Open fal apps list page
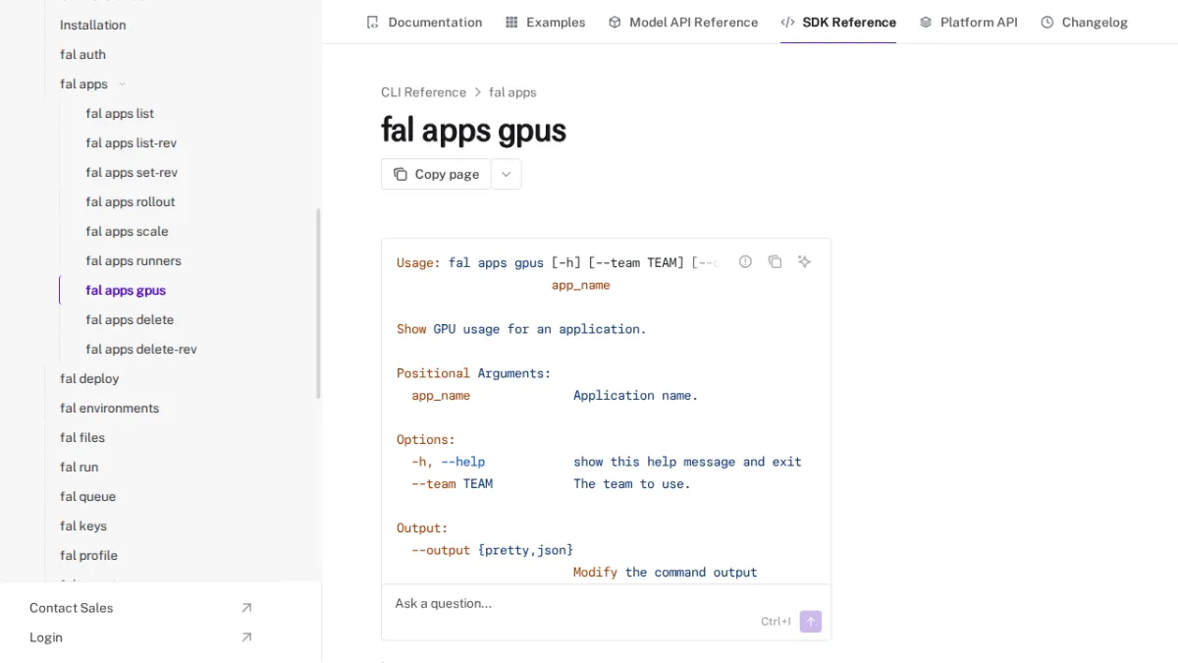 point(120,113)
